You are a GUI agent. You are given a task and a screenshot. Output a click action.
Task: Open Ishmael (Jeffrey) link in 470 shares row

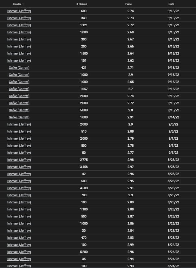click(x=19, y=238)
